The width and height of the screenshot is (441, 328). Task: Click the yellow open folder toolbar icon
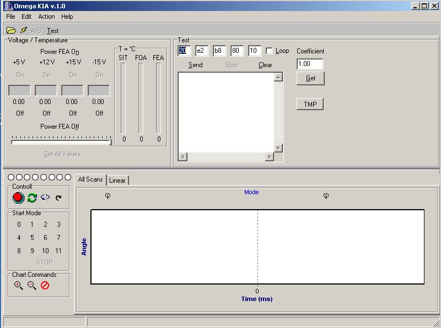[x=11, y=30]
